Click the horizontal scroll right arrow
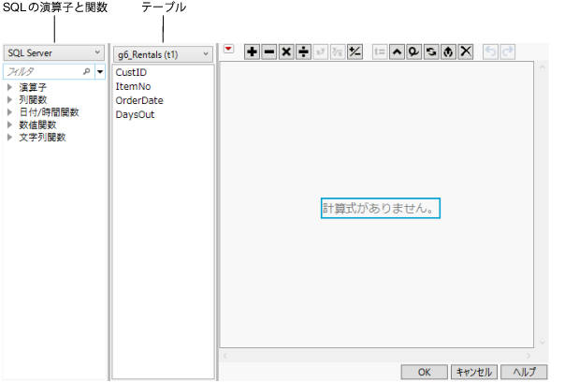This screenshot has height=382, width=579. (528, 356)
